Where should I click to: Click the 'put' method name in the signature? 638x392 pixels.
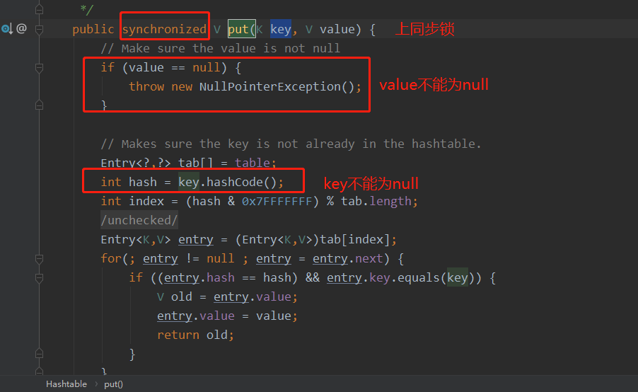point(238,29)
